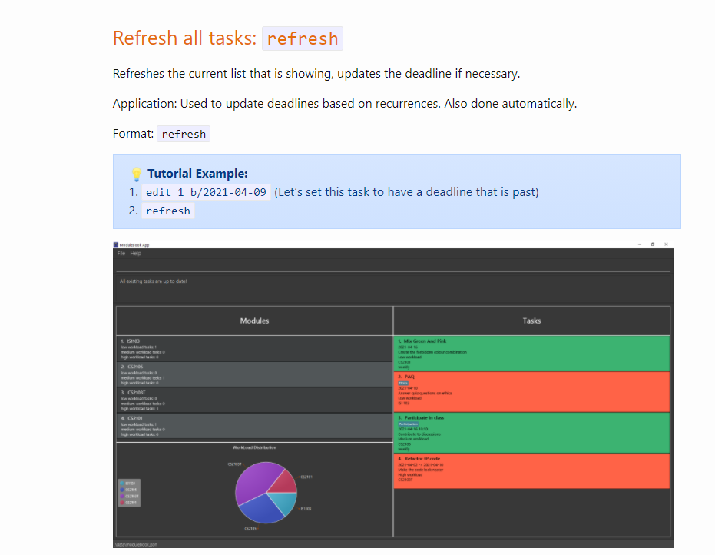Click the Modules panel header
Image resolution: width=715 pixels, height=555 pixels.
[x=254, y=321]
